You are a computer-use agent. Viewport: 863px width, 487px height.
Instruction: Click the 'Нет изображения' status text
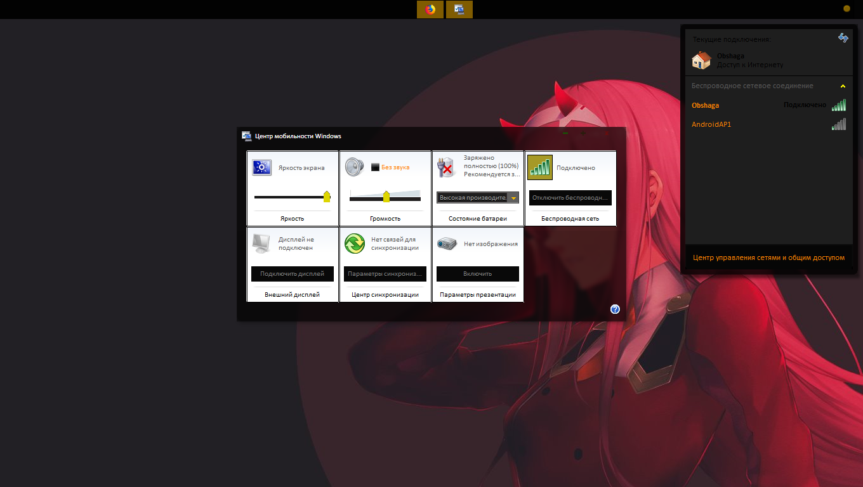(x=491, y=243)
